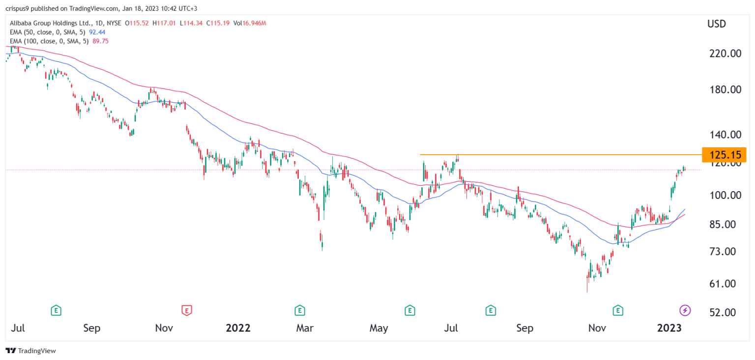Viewport: 755px width, 360px height.
Task: Click the USD currency label above the price scale
Action: pyautogui.click(x=717, y=23)
